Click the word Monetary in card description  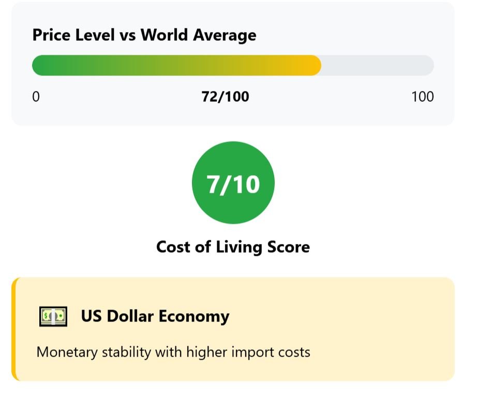[x=67, y=353]
